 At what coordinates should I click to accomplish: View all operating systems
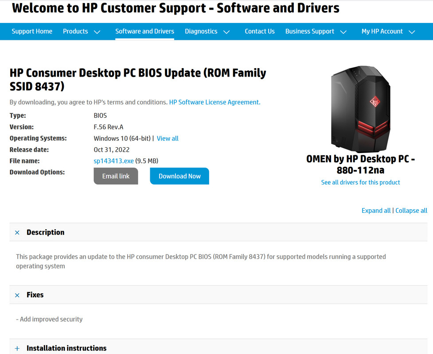tap(168, 139)
